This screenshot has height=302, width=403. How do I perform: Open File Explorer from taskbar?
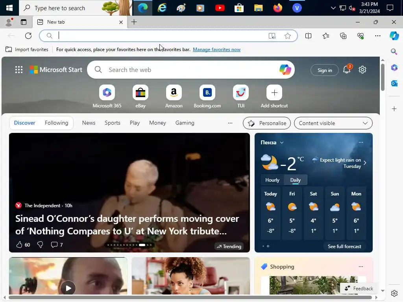[258, 8]
